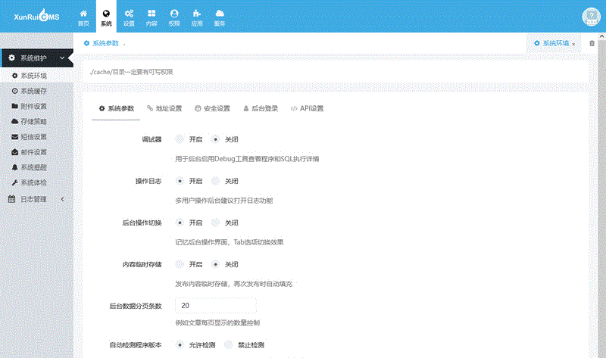Click the trash icon beside the tab bar

(592, 43)
